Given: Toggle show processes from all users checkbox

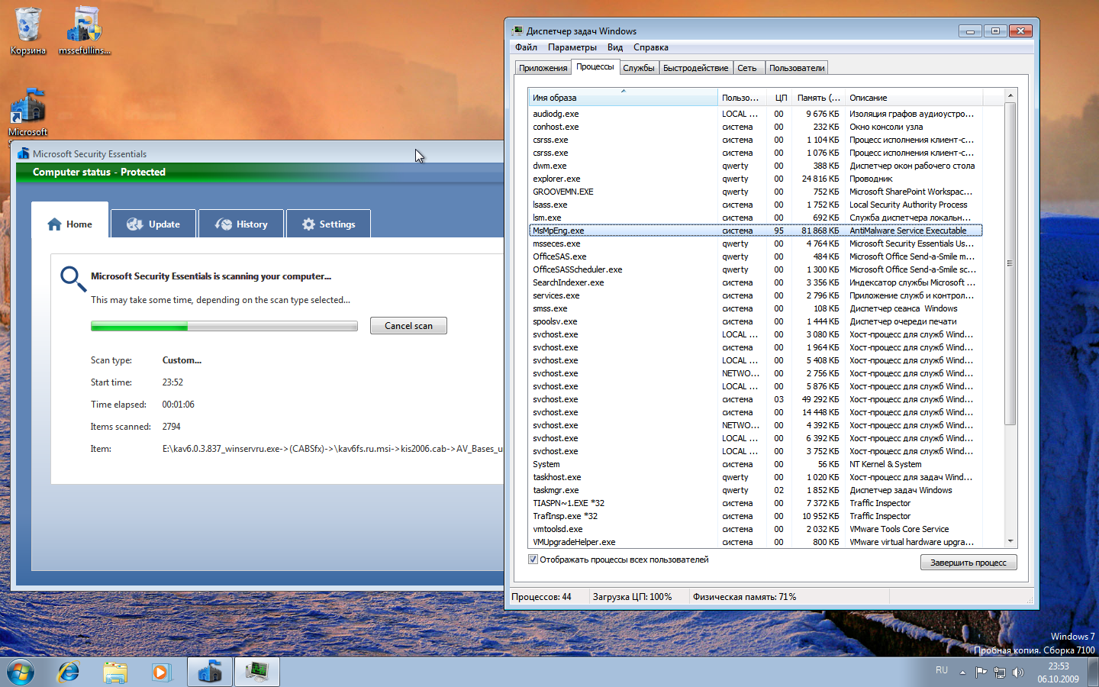Looking at the screenshot, I should pos(533,560).
